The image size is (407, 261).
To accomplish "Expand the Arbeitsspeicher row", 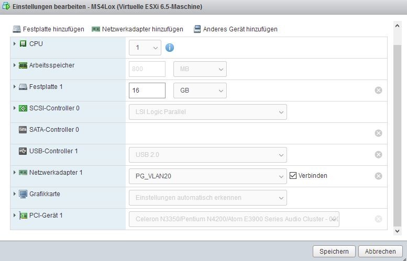I will point(15,65).
